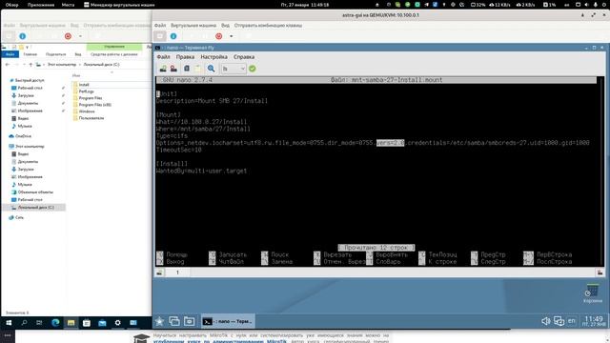
Task: Click the new-tab icon in Fly terminal toolbar
Action: point(163,69)
